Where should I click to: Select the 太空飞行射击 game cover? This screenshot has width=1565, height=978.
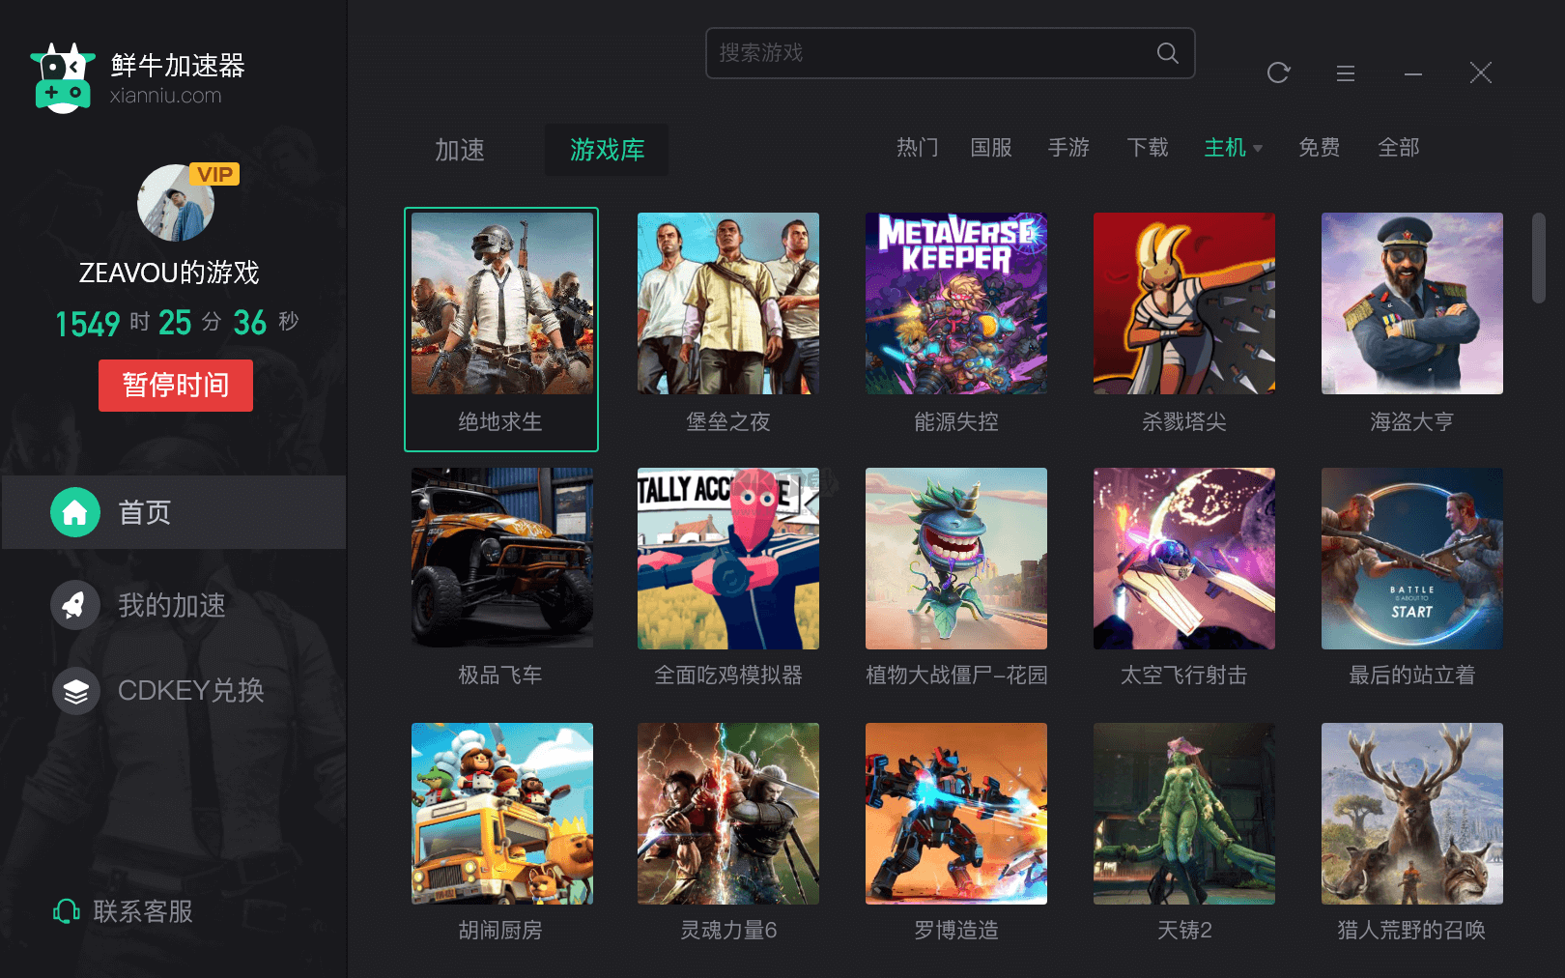click(x=1184, y=559)
